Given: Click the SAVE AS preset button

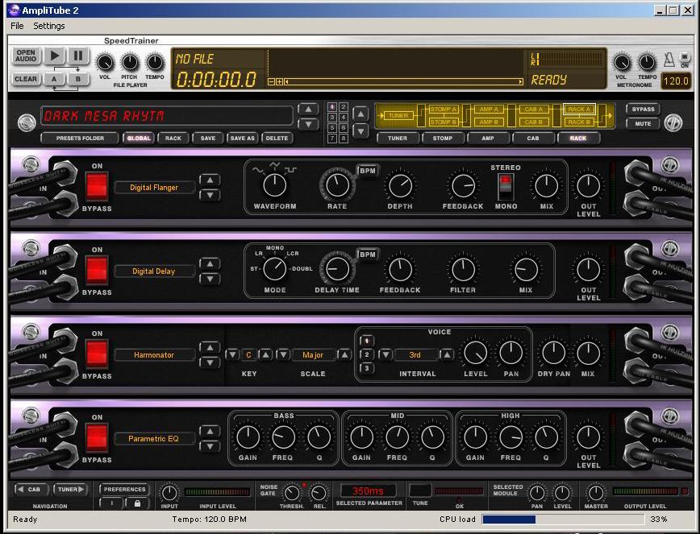Looking at the screenshot, I should 242,138.
